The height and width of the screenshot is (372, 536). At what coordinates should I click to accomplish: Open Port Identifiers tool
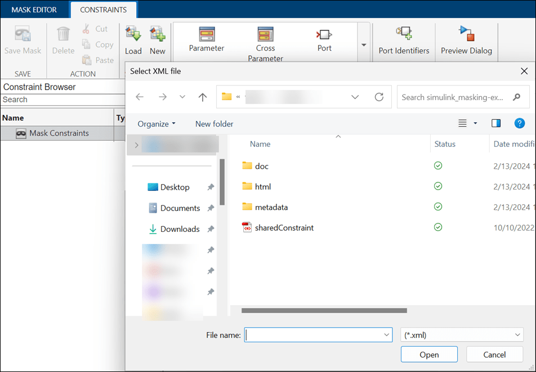[404, 33]
